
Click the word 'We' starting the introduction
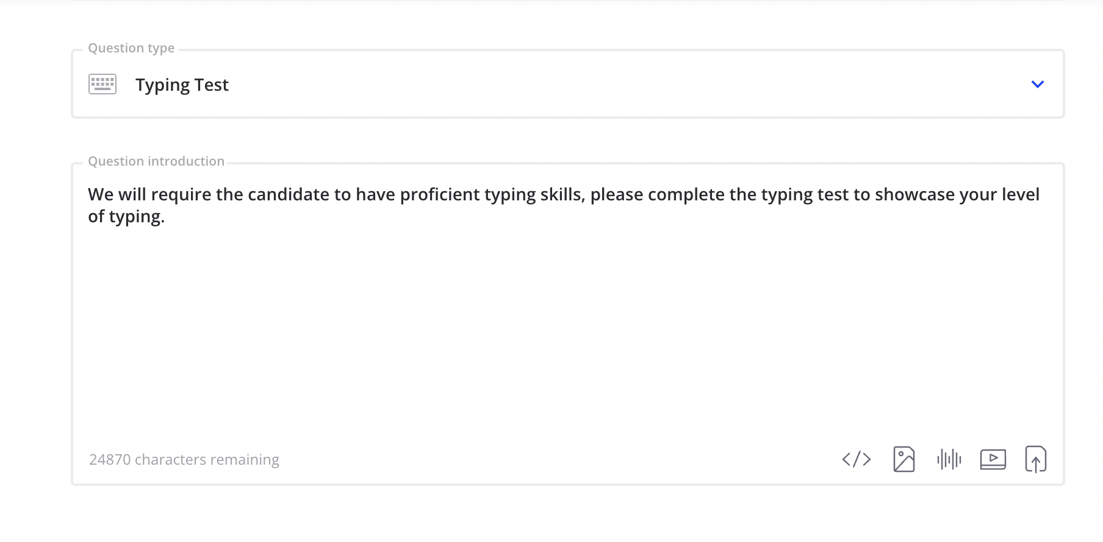point(101,194)
